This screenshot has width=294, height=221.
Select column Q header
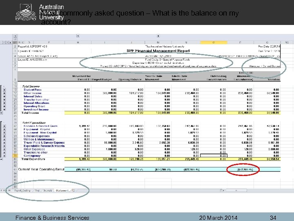[267, 43]
